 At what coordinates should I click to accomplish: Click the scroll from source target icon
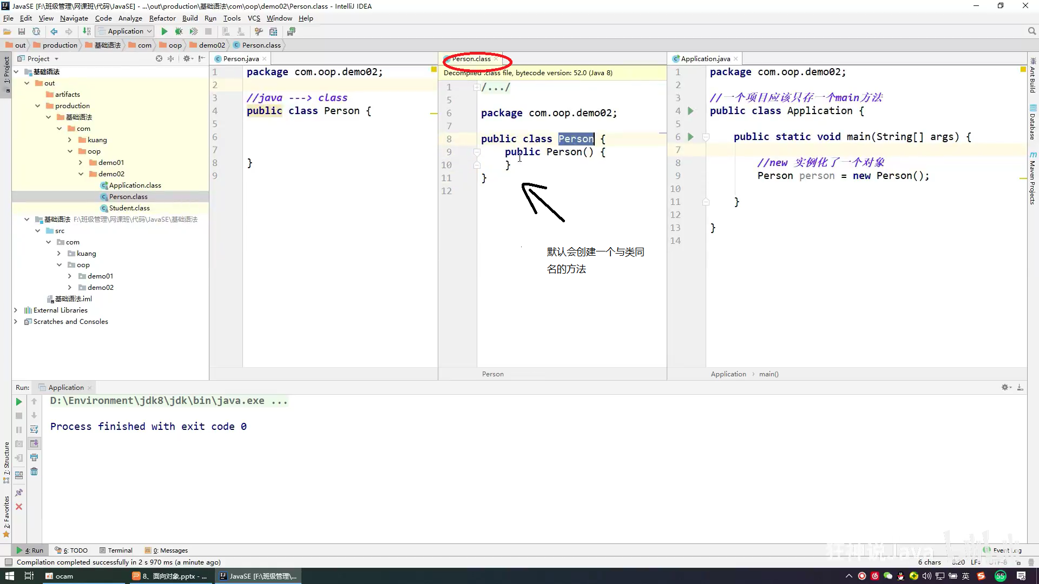pos(159,58)
